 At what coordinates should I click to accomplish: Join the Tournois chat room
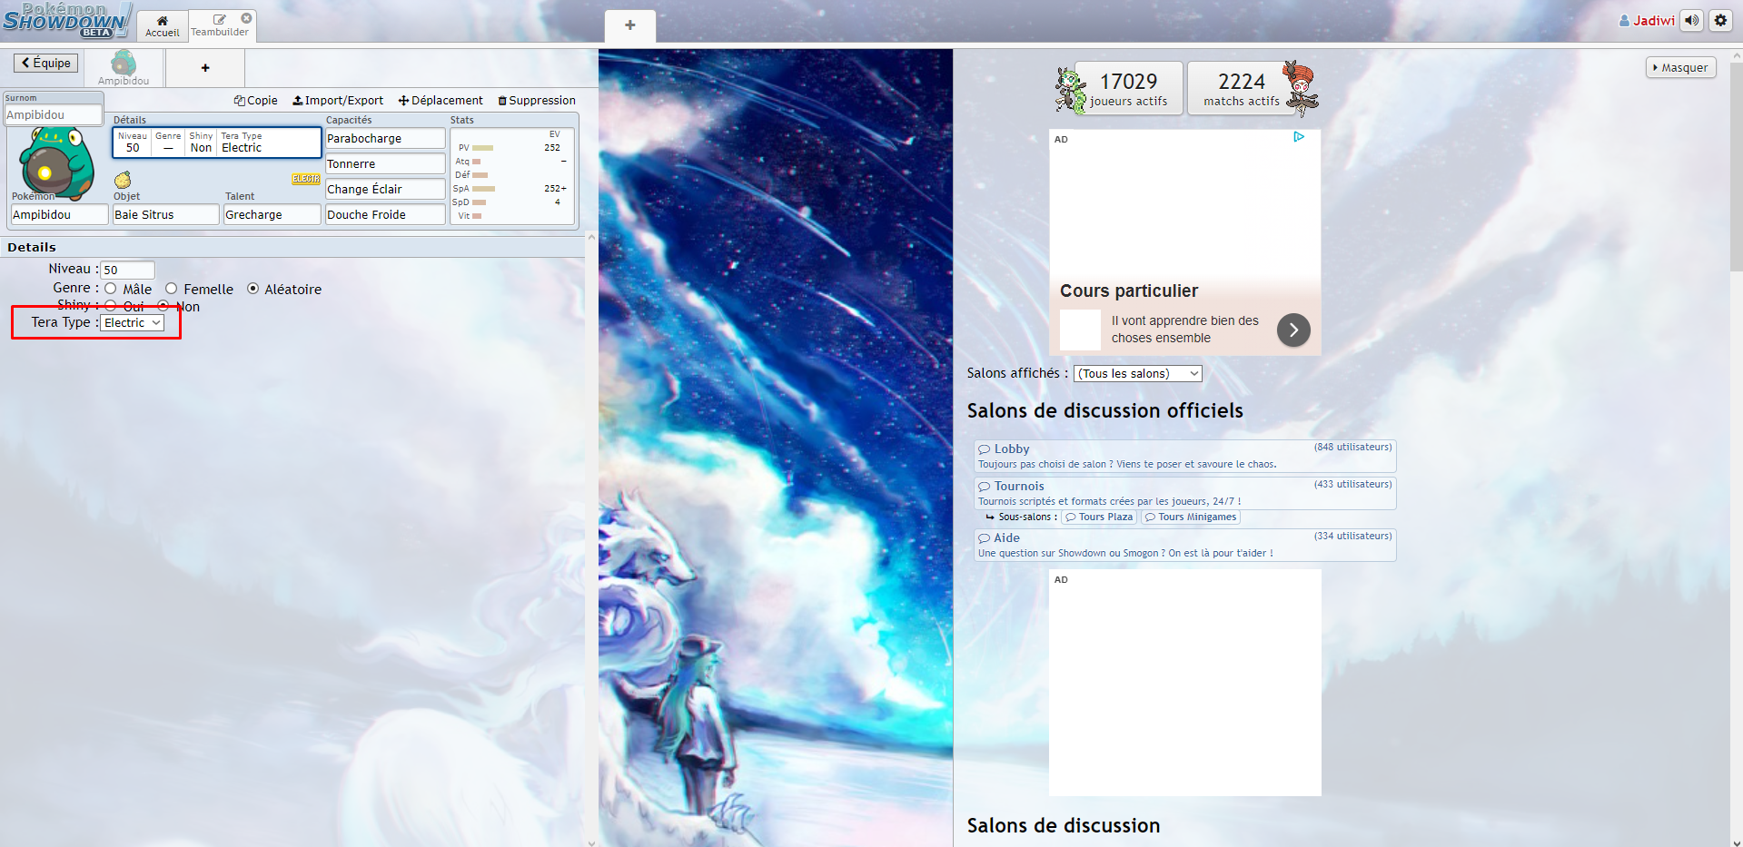point(1184,493)
